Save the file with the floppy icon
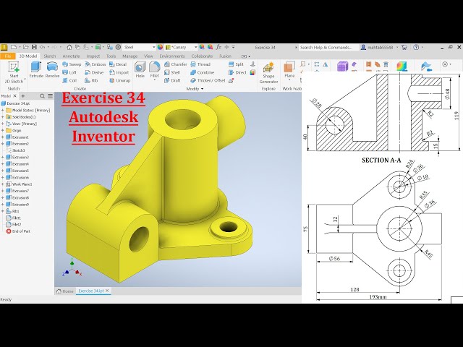The height and width of the screenshot is (347, 463). pos(34,47)
